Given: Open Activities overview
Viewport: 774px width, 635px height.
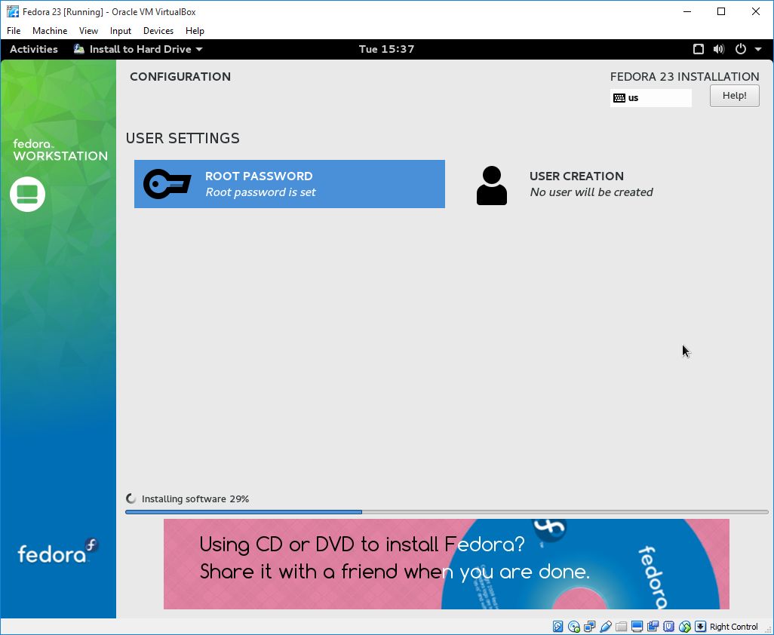Looking at the screenshot, I should 33,49.
